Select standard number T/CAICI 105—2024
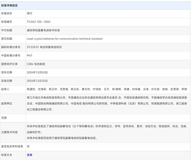 38,22
